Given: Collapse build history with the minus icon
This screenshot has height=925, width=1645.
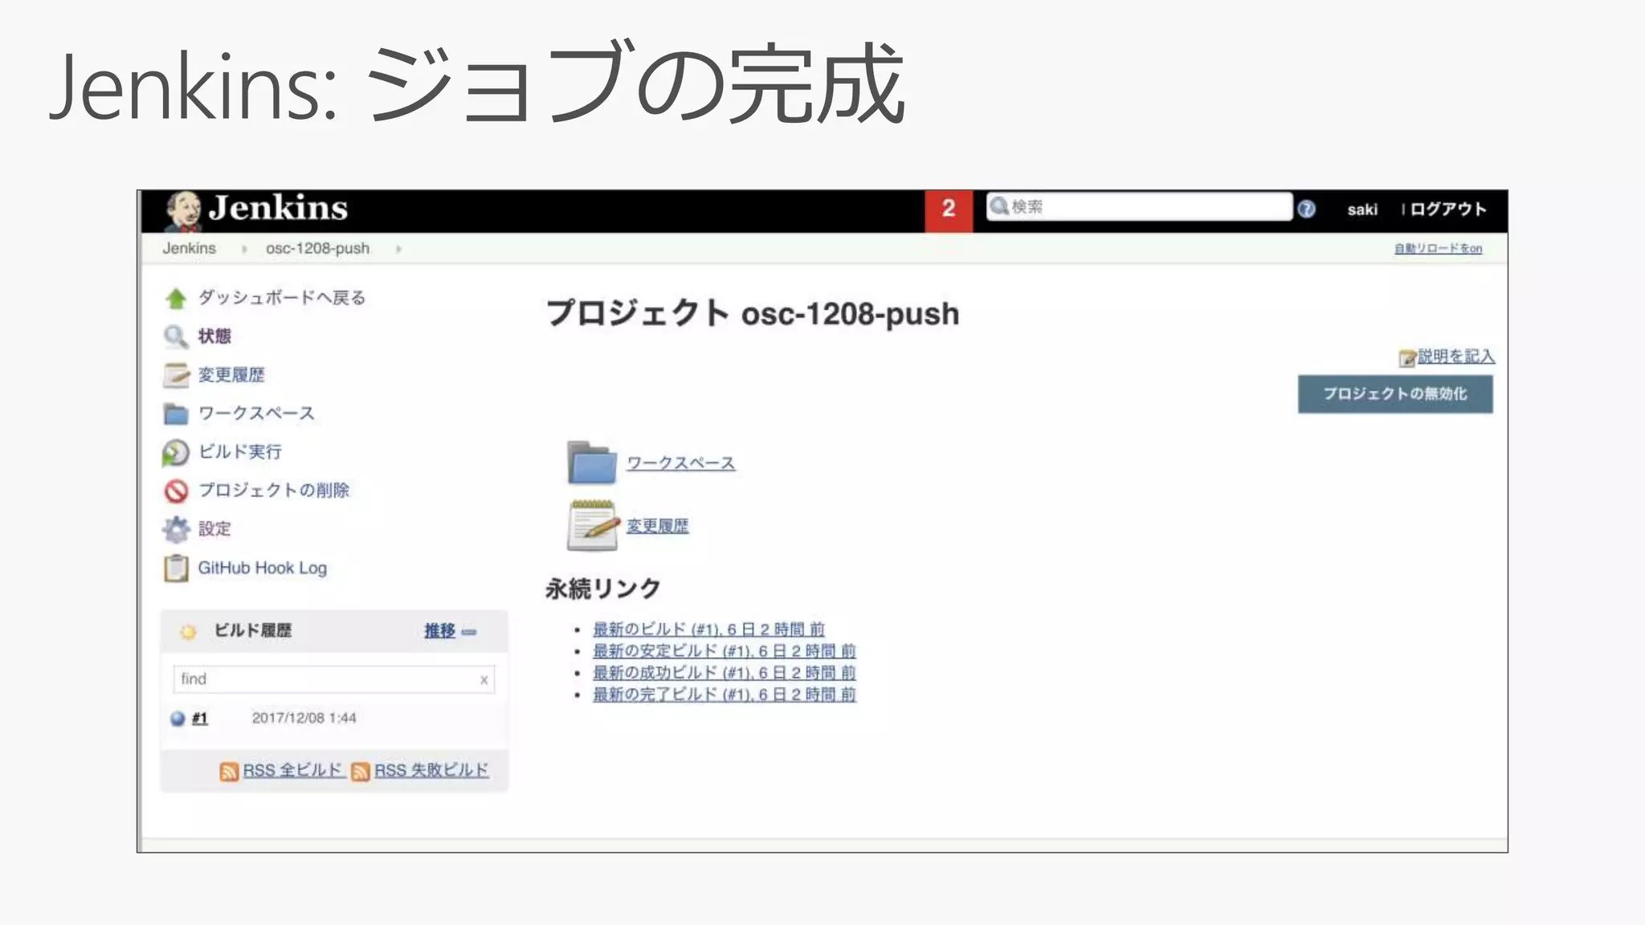Looking at the screenshot, I should click(x=469, y=632).
